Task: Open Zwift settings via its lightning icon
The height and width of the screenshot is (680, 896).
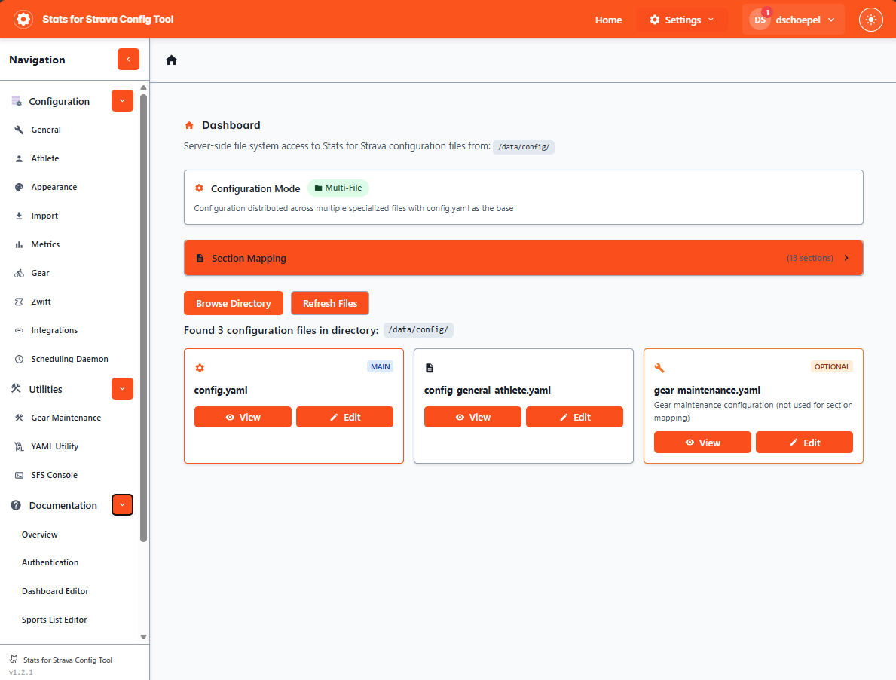Action: point(19,301)
